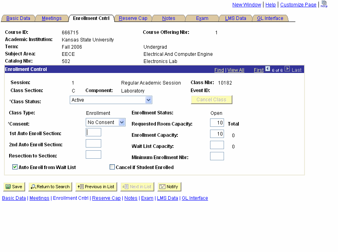Click the Customize Page link
The height and width of the screenshot is (252, 338).
point(298,5)
